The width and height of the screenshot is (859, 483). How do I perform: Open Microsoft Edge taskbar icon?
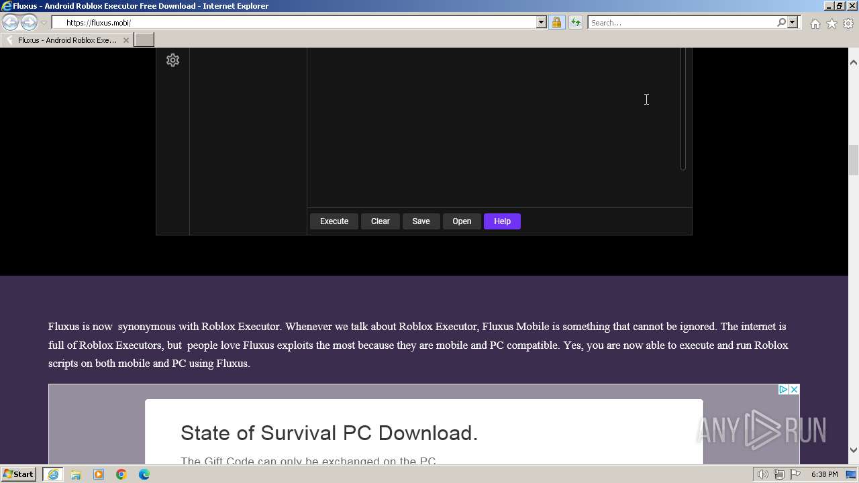coord(144,474)
